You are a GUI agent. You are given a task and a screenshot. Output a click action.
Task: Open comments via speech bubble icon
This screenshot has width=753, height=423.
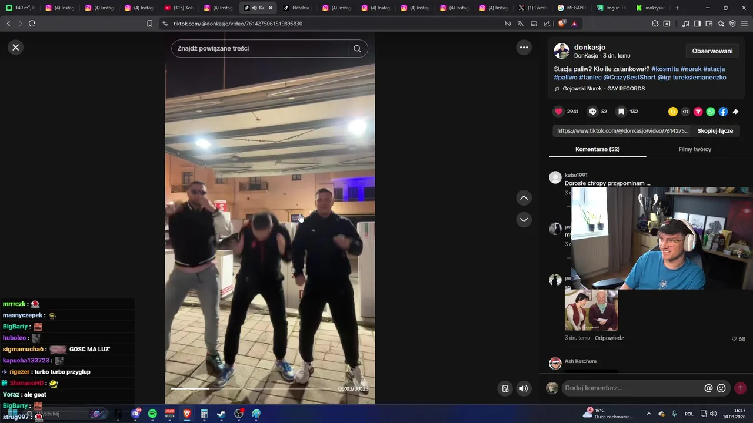point(593,112)
